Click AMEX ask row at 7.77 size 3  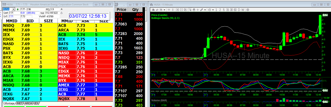86,85
